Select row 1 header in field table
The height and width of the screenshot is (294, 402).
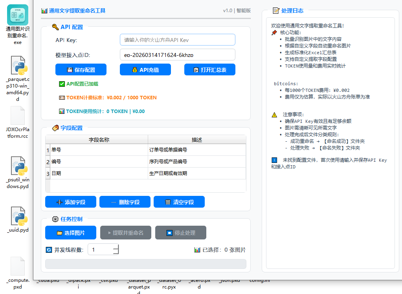[48, 150]
